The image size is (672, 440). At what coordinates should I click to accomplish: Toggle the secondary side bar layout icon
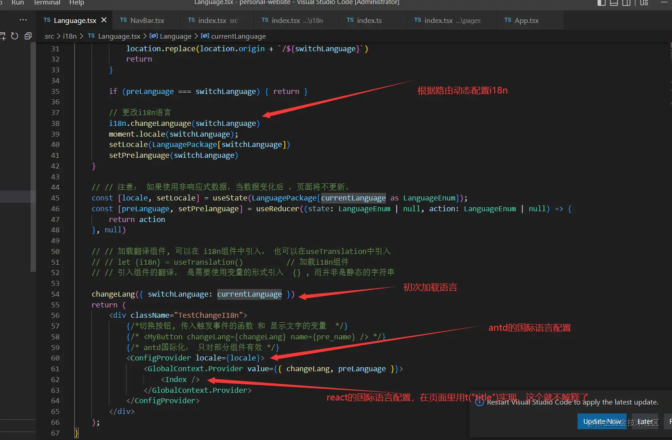[x=626, y=3]
